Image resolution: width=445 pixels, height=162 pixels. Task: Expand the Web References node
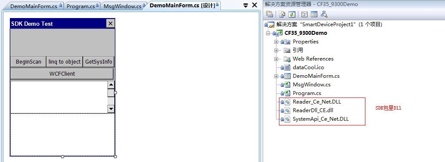coord(276,59)
